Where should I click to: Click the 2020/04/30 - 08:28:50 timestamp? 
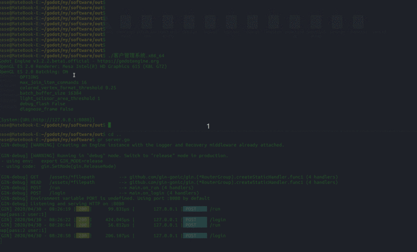coord(42,235)
